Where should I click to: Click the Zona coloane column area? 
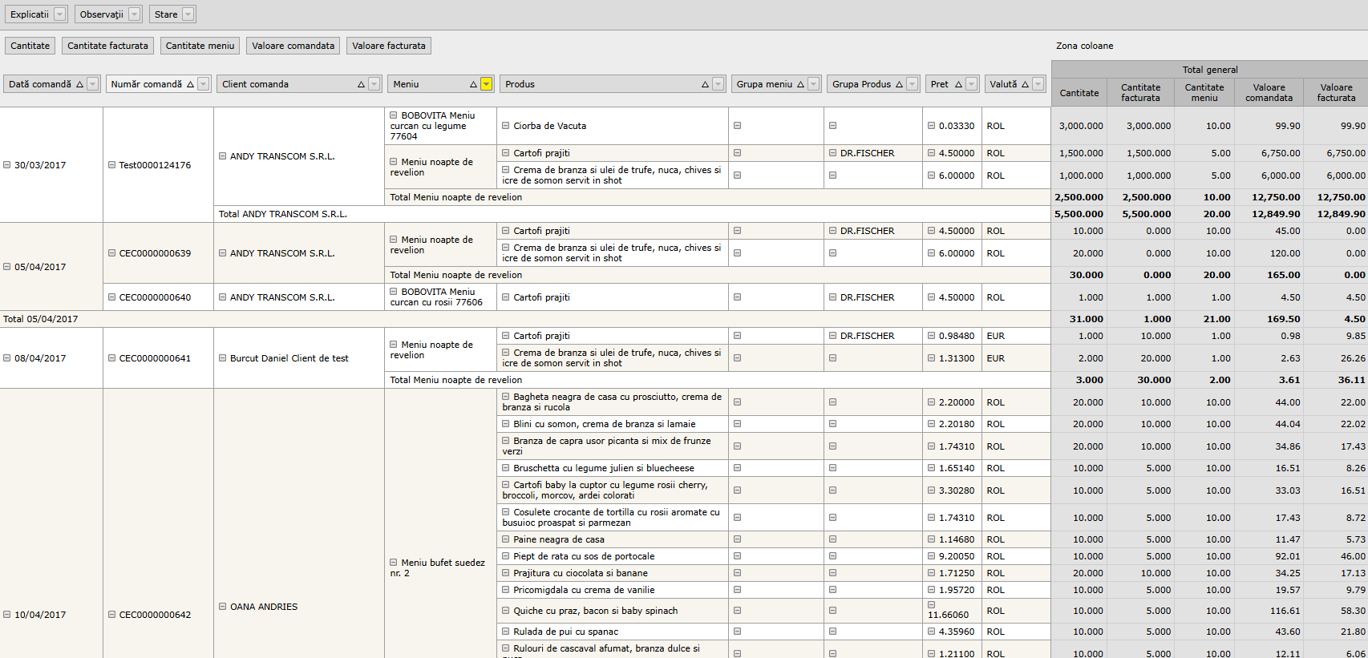[x=1084, y=46]
